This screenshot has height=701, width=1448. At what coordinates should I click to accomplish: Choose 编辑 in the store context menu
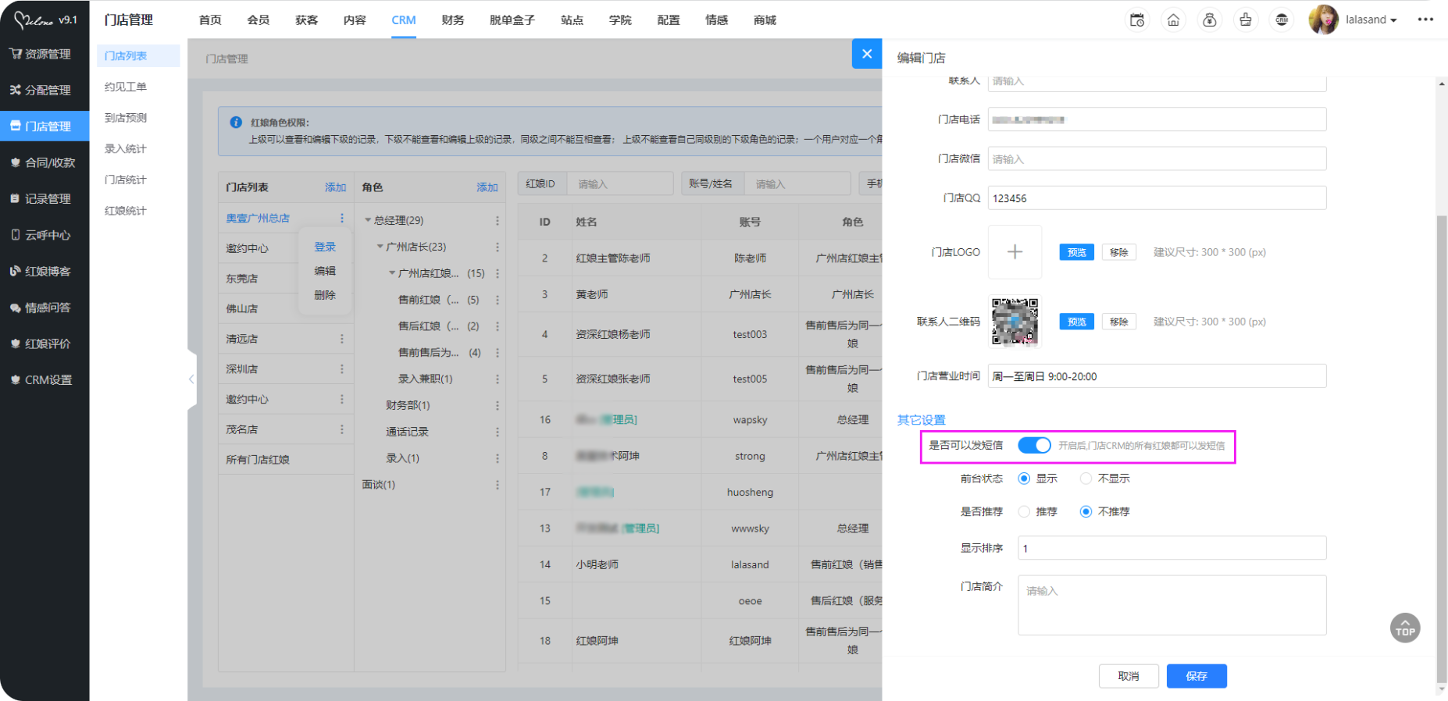pos(325,271)
